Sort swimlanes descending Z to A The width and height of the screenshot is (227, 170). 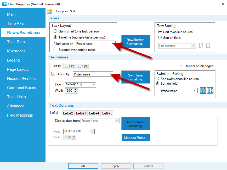tap(210, 91)
